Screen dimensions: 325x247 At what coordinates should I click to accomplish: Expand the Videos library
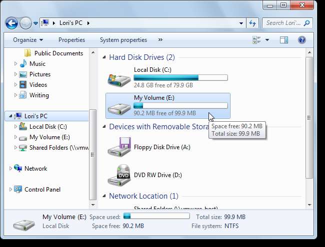click(x=15, y=85)
